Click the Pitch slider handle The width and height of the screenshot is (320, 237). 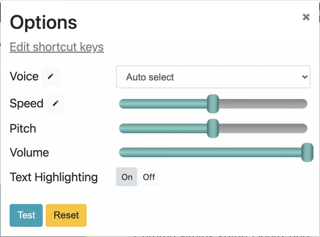pos(213,128)
